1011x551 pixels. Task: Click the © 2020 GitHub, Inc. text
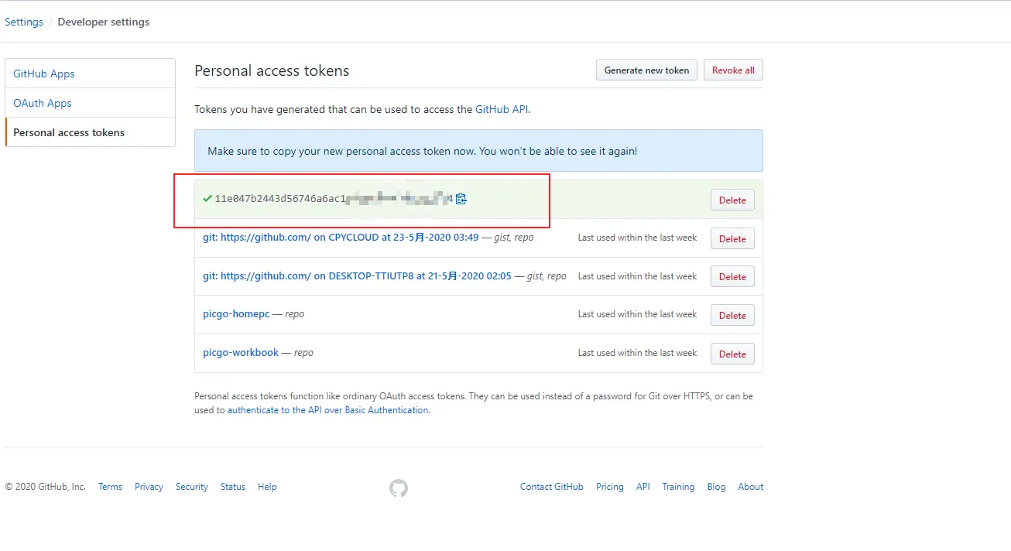point(46,487)
